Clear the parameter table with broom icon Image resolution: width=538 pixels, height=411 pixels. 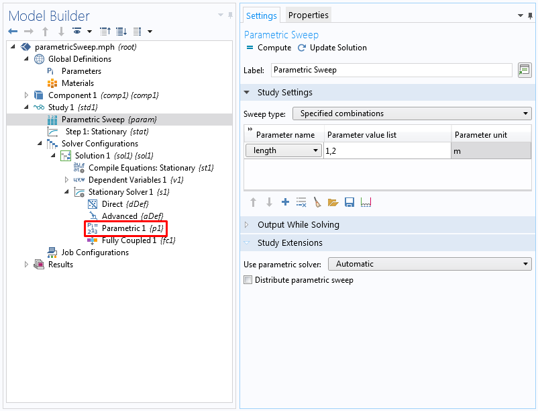coord(317,202)
